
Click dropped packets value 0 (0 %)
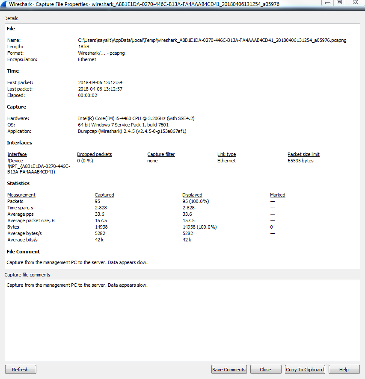point(85,161)
